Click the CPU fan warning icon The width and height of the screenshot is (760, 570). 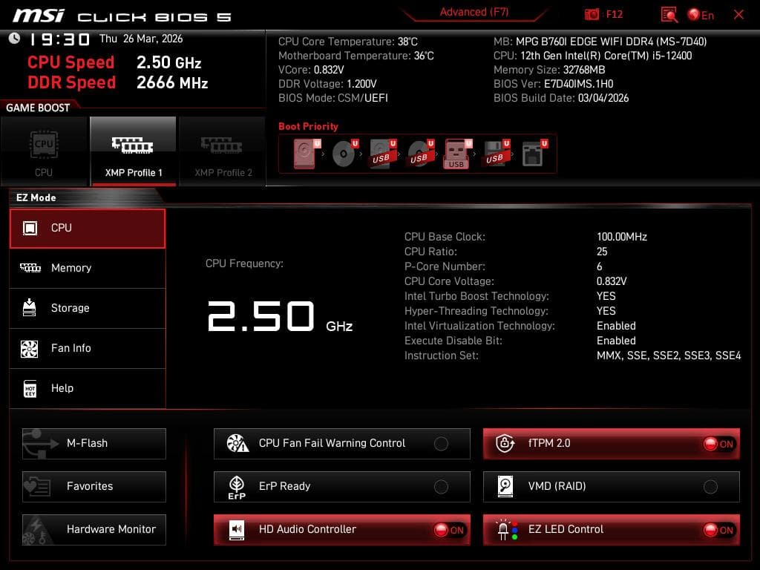[237, 443]
